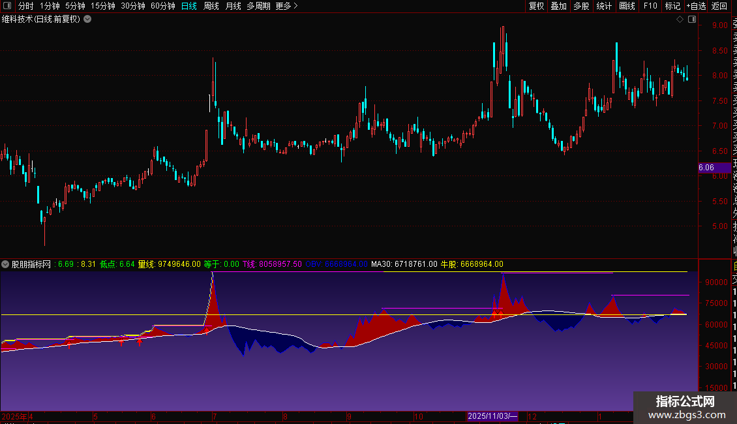The height and width of the screenshot is (424, 737).
Task: Click the 6.06 price marker on axis
Action: 714,168
